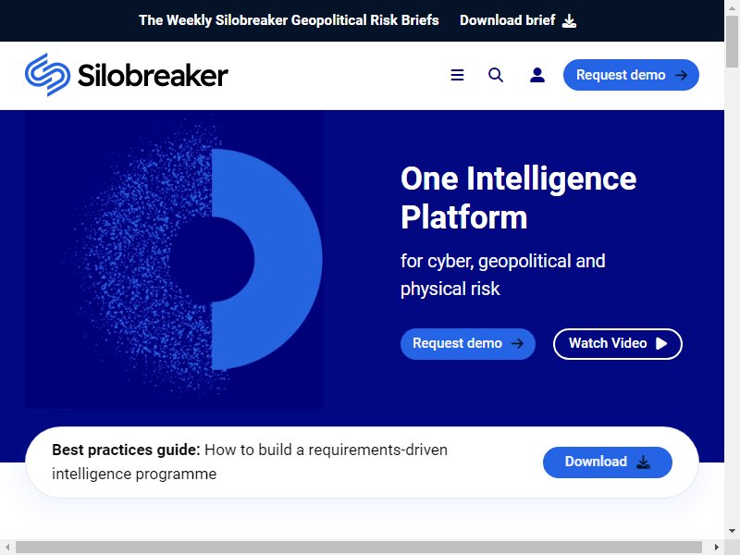Click 'Best practices guide:' text
This screenshot has height=555, width=740.
coord(126,450)
